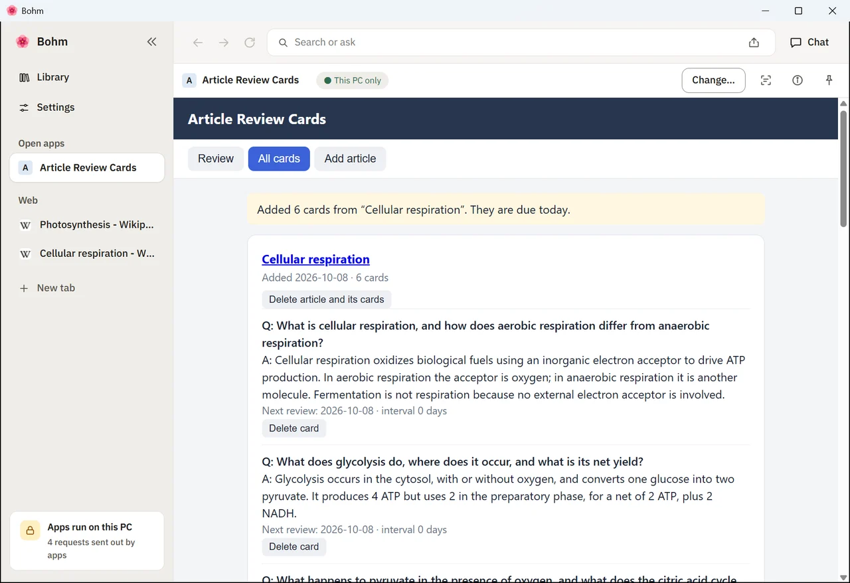Viewport: 850px width, 583px height.
Task: Click the glycolysis question text
Action: tap(453, 461)
